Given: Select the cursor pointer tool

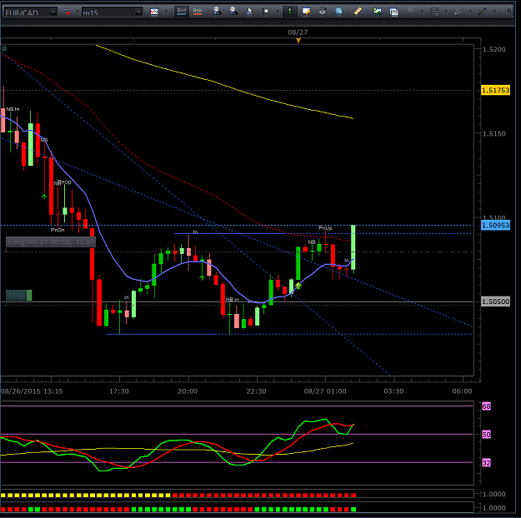Looking at the screenshot, I should [x=249, y=12].
